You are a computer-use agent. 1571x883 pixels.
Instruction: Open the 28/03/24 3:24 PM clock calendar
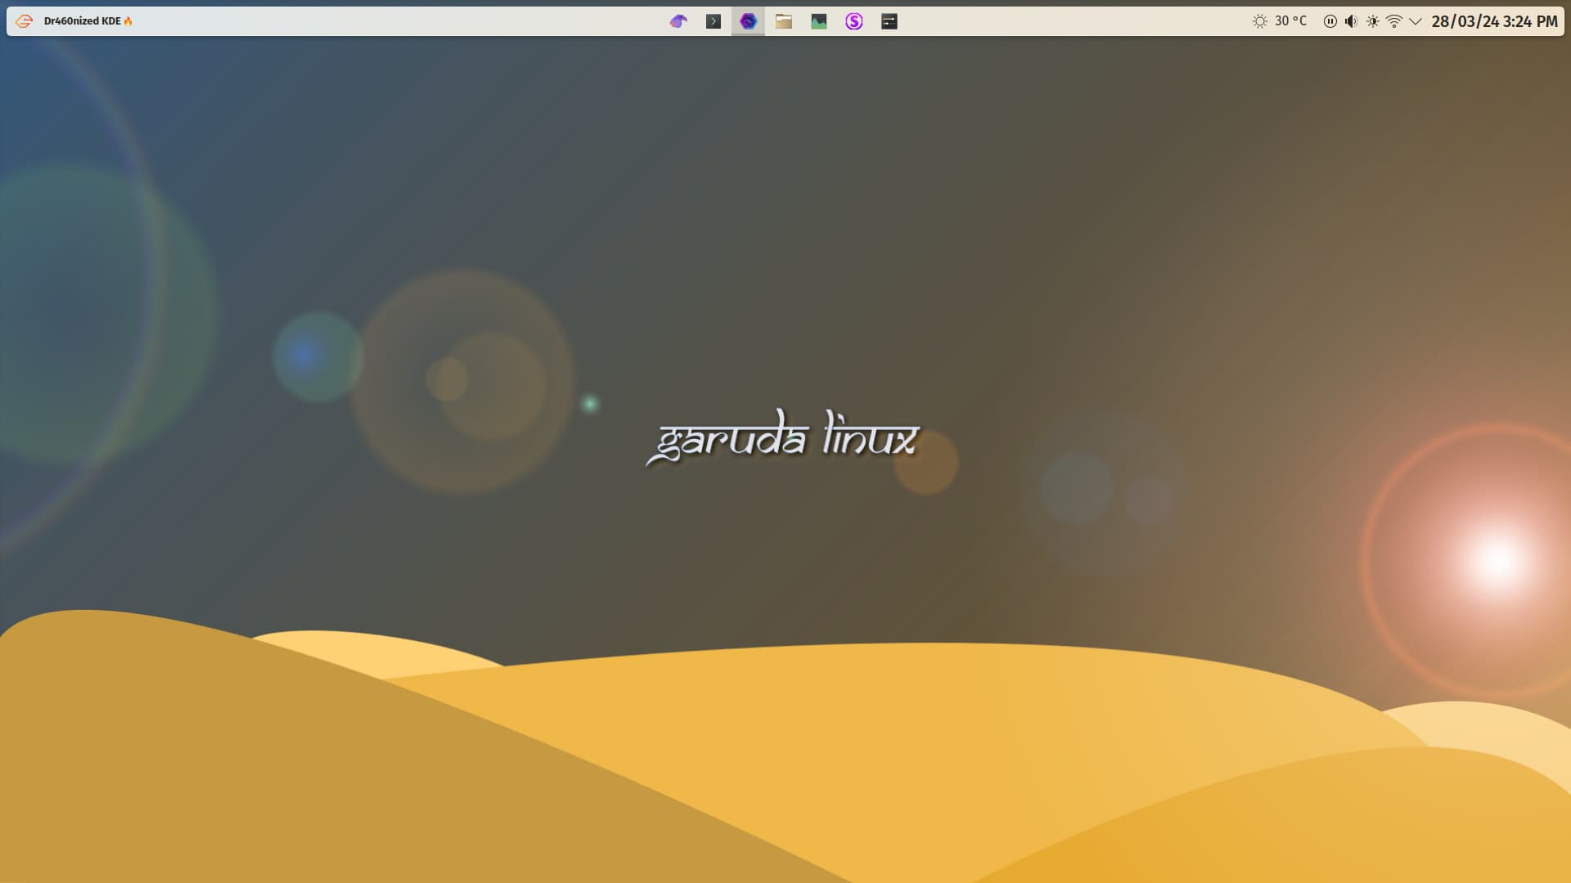[1494, 21]
